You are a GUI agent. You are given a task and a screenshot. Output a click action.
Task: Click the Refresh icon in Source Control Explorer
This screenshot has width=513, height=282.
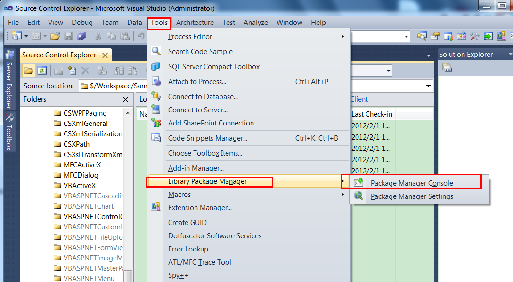(x=42, y=70)
